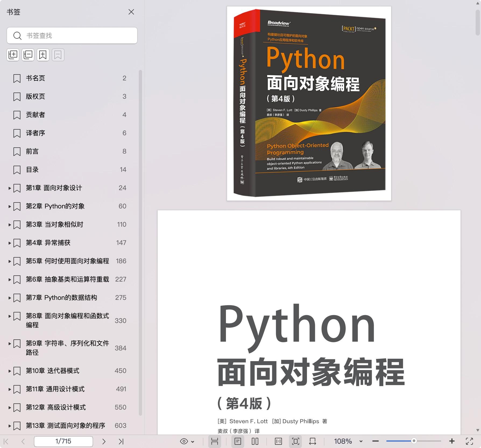Expand 第3章 当对象相似时
The width and height of the screenshot is (481, 448).
[10, 225]
